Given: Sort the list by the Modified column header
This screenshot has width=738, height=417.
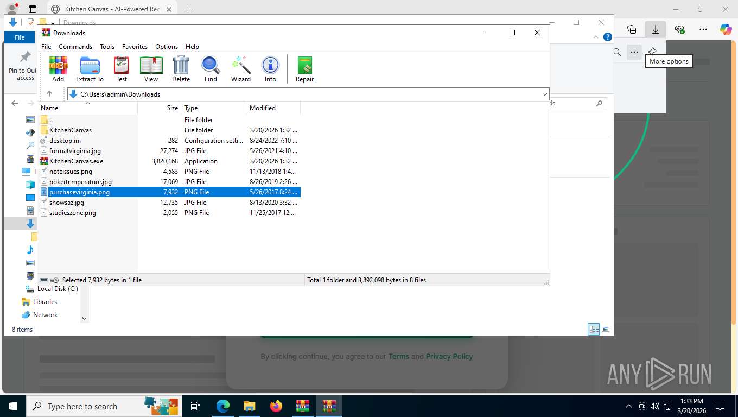Looking at the screenshot, I should [273, 108].
